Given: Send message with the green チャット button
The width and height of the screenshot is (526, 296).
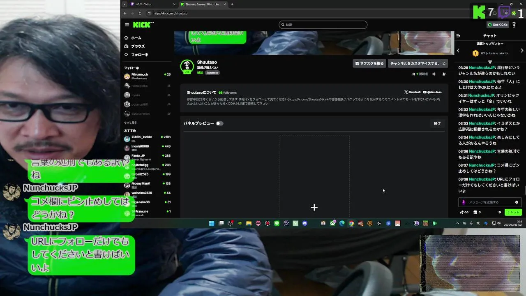Looking at the screenshot, I should (x=513, y=212).
